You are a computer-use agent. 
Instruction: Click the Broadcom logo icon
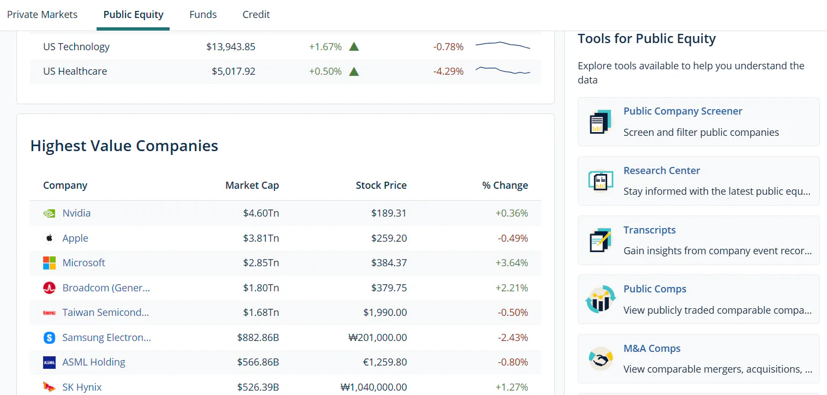point(49,288)
